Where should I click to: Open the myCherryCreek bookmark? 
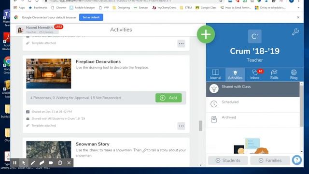tap(164, 8)
